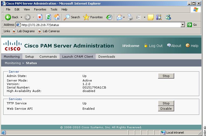Select the Monitoring tab
Screen dimensions: 206x136
[12, 57]
